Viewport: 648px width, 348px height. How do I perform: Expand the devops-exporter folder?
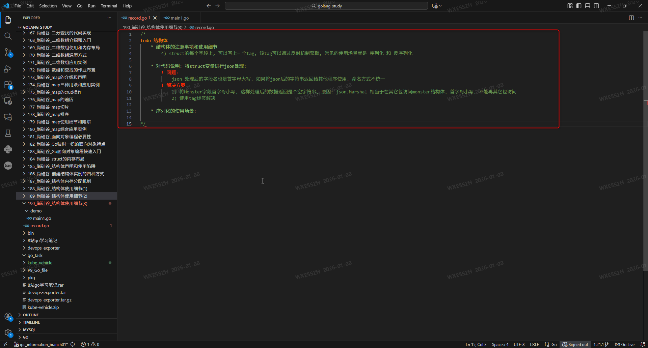67,248
